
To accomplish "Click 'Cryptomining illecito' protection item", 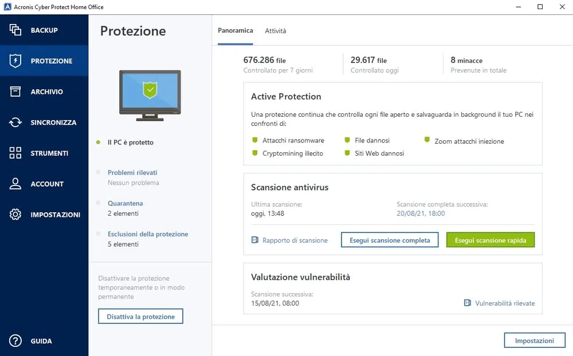I will tap(293, 153).
